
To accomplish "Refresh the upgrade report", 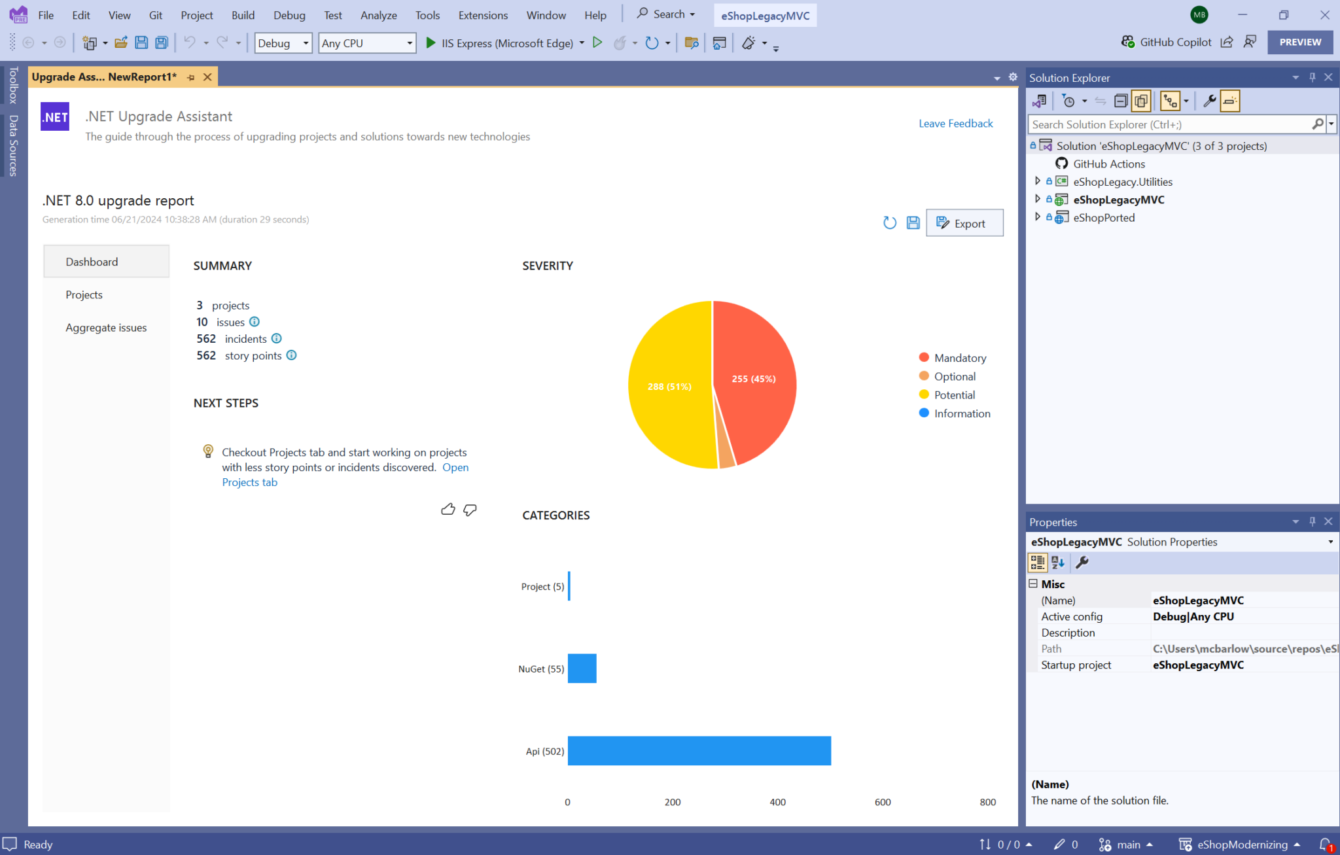I will (x=889, y=222).
